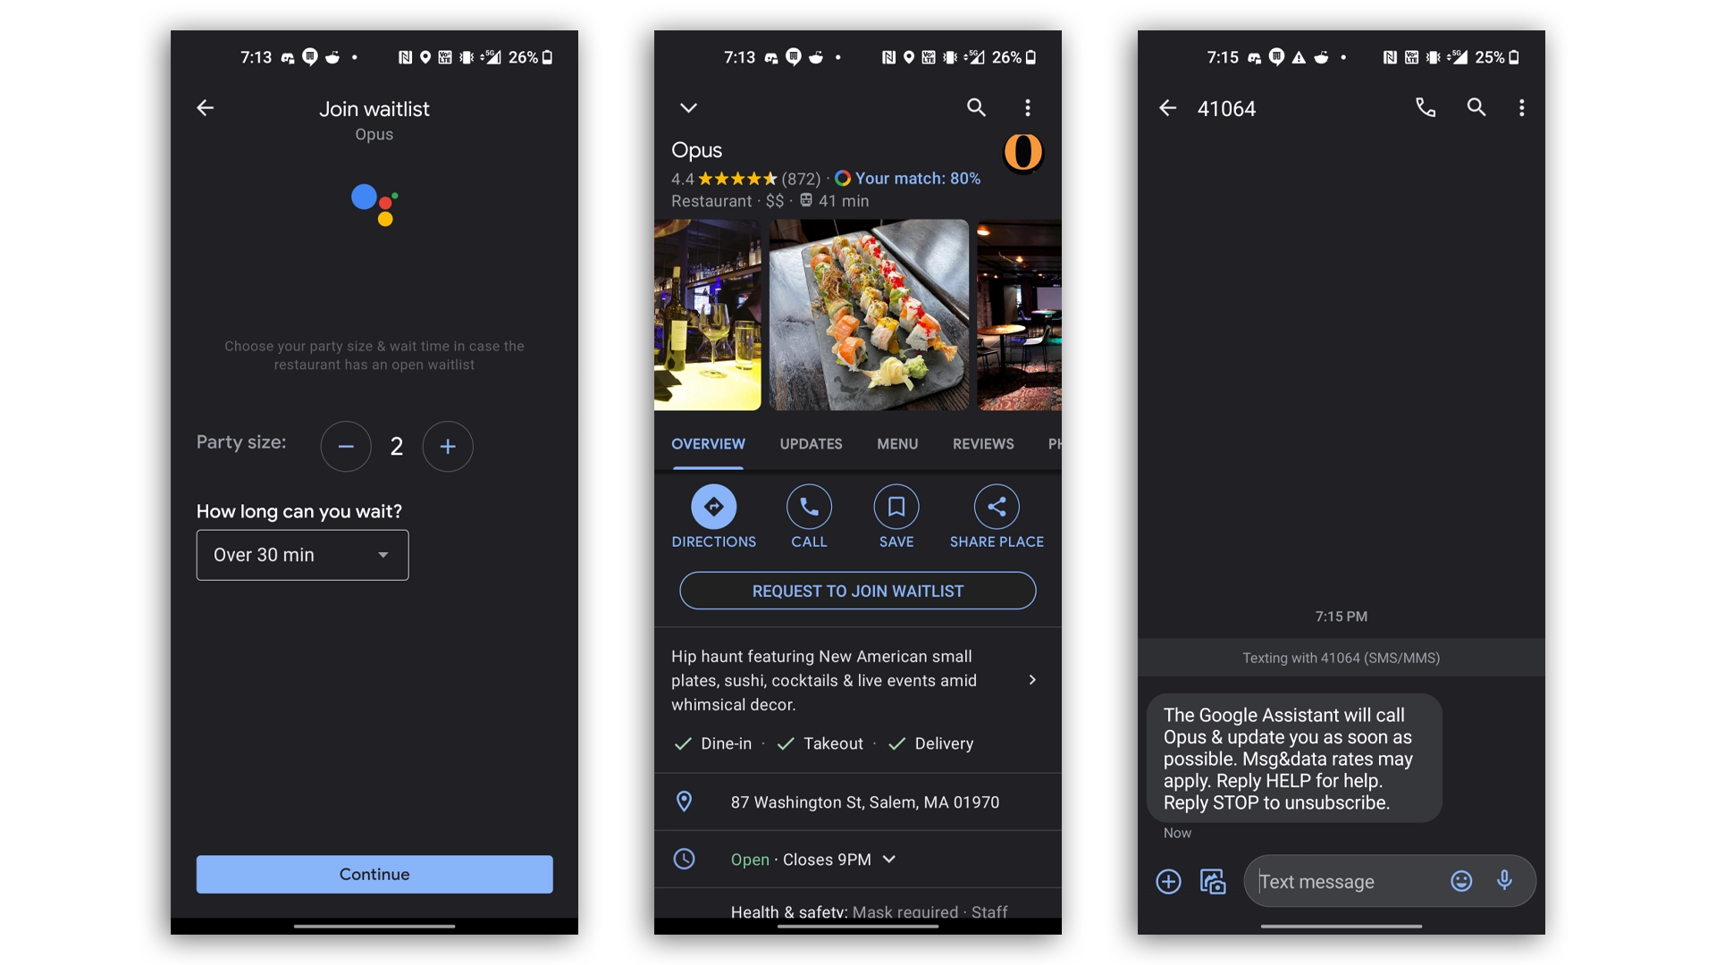This screenshot has width=1716, height=965.
Task: Tap Request to Join Waitlist button
Action: click(x=857, y=591)
